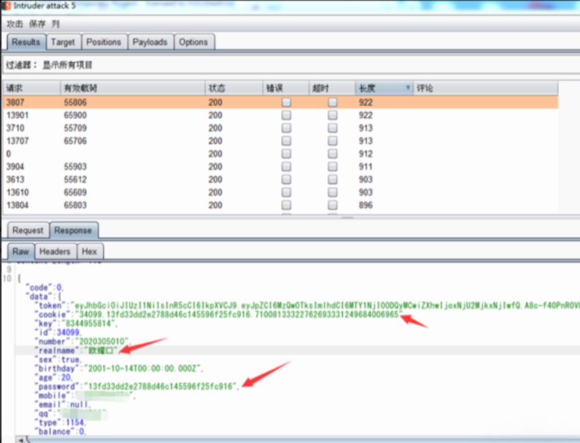Open the 攻击 menu
Screen dimensions: 580x443
coord(15,24)
